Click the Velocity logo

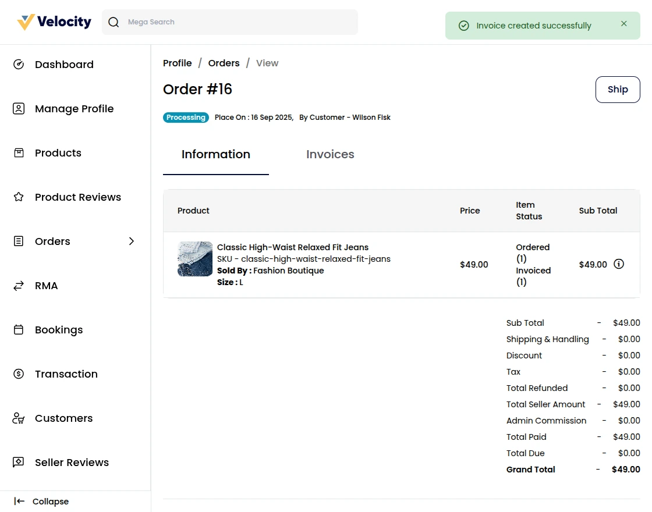53,22
